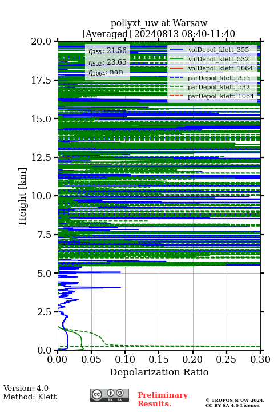The image size is (274, 412).
Task: Click the green volDepol_klett_532 legend line
Action: pos(176,59)
